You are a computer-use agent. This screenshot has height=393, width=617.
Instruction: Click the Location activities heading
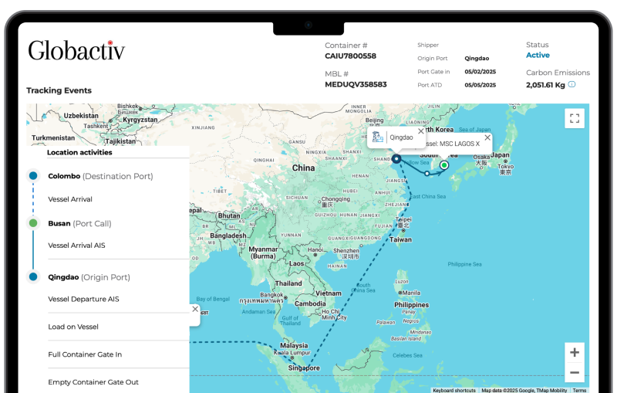[79, 152]
